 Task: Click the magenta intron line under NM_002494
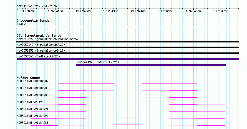[128, 104]
